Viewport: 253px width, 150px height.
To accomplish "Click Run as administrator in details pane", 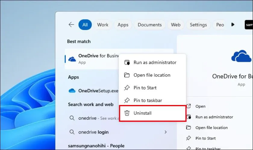I will 214,117.
